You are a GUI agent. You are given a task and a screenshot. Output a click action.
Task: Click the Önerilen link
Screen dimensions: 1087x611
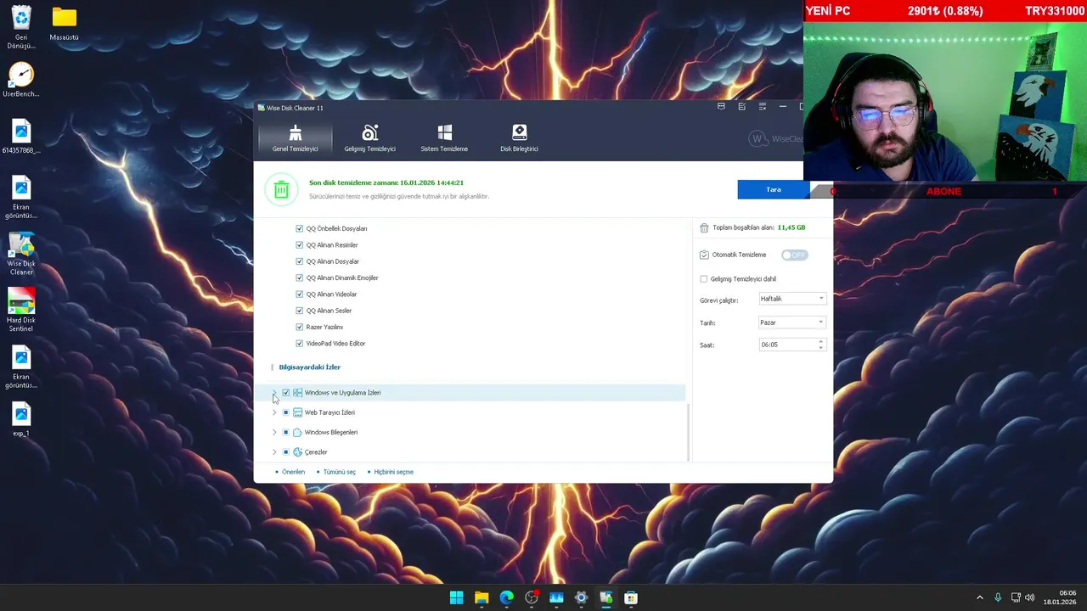[x=293, y=472]
